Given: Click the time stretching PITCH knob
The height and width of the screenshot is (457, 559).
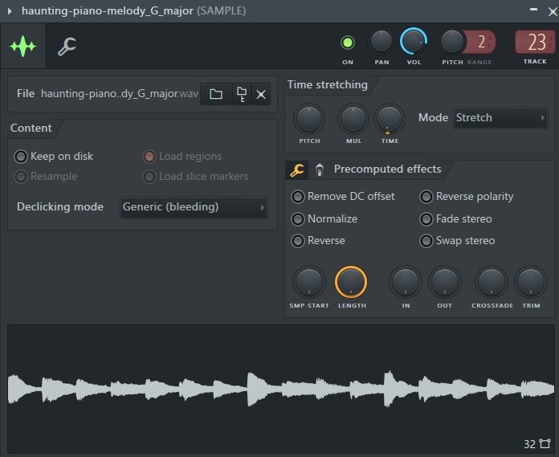Looking at the screenshot, I should (x=309, y=120).
